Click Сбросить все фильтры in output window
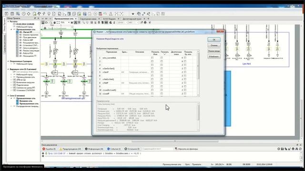This screenshot has width=305, height=171. 186,149
